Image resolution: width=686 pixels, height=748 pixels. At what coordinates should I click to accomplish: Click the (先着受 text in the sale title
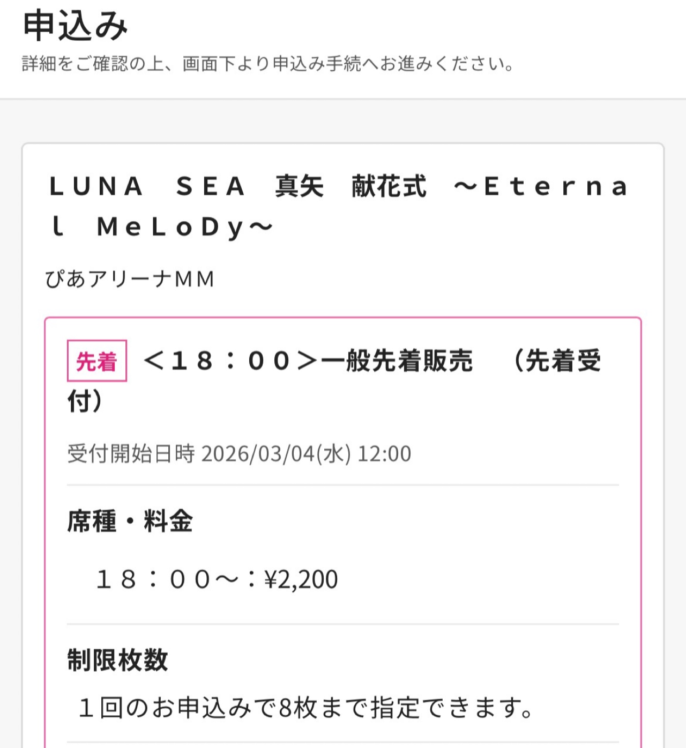(557, 361)
